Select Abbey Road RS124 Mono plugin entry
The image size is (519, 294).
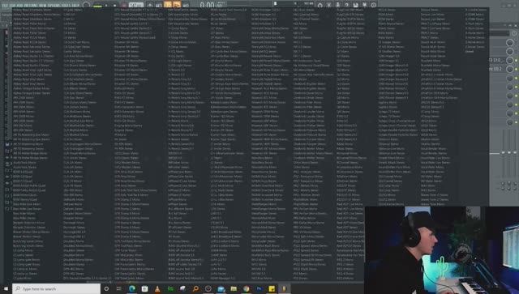[29, 37]
